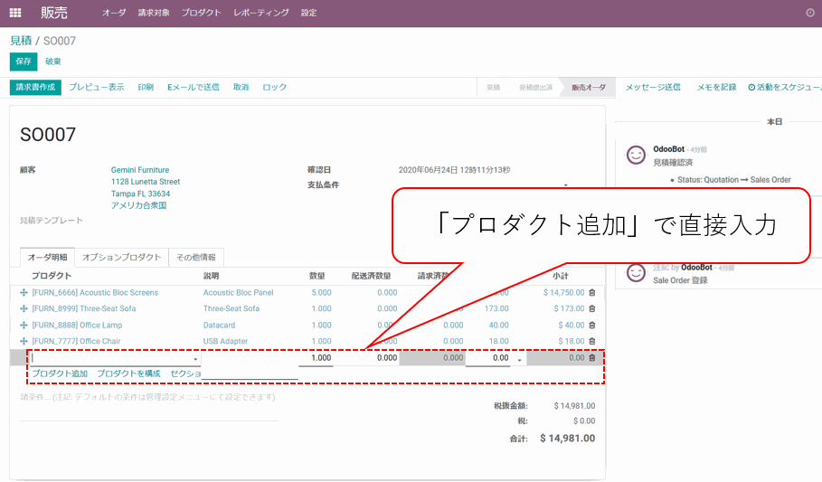Open the 支払条件 payment terms dropdown
This screenshot has height=482, width=822.
[565, 185]
